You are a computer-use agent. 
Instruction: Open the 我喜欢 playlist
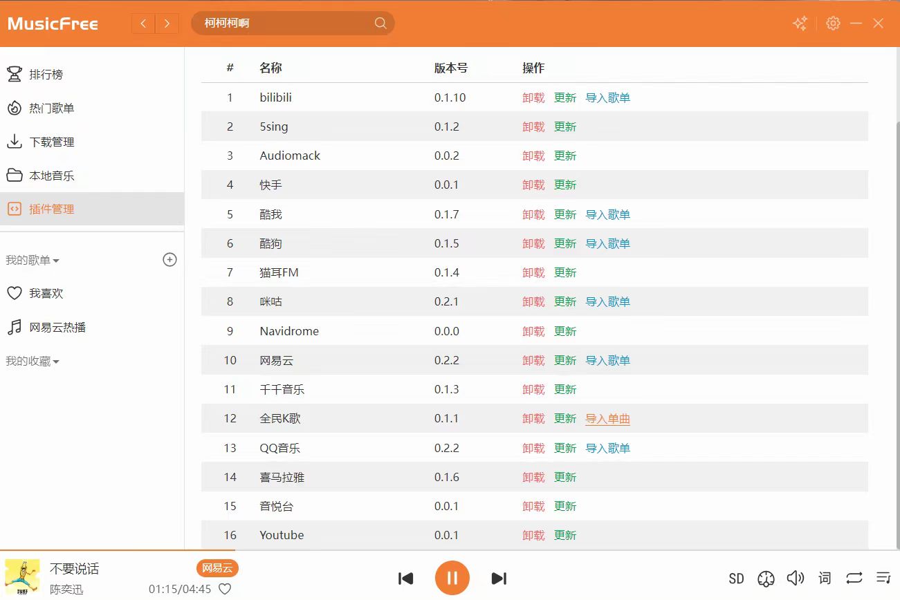92,293
